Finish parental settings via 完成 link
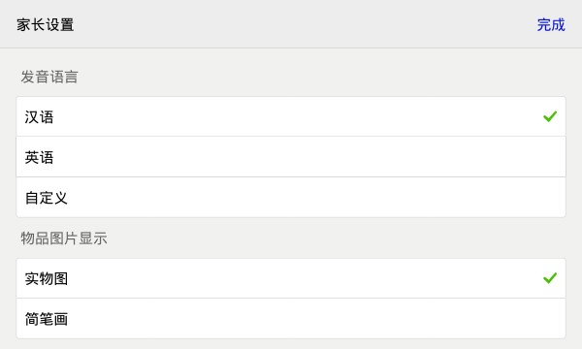The width and height of the screenshot is (582, 349). point(551,25)
